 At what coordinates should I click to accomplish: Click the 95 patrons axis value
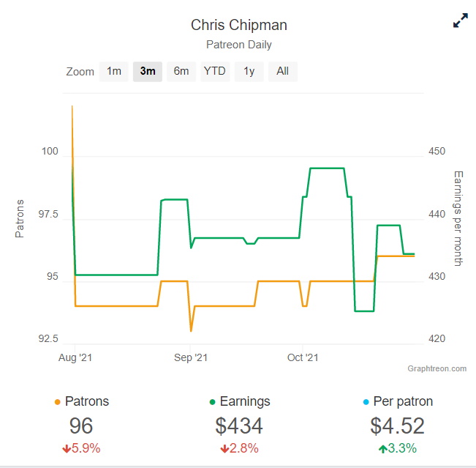click(52, 276)
